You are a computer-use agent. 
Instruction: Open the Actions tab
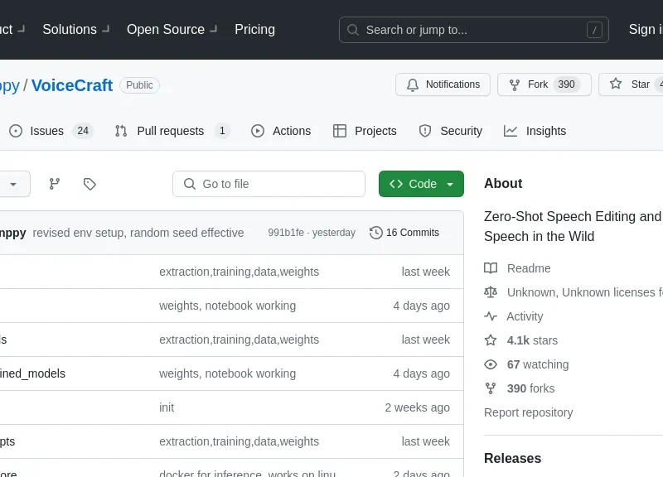pyautogui.click(x=281, y=131)
